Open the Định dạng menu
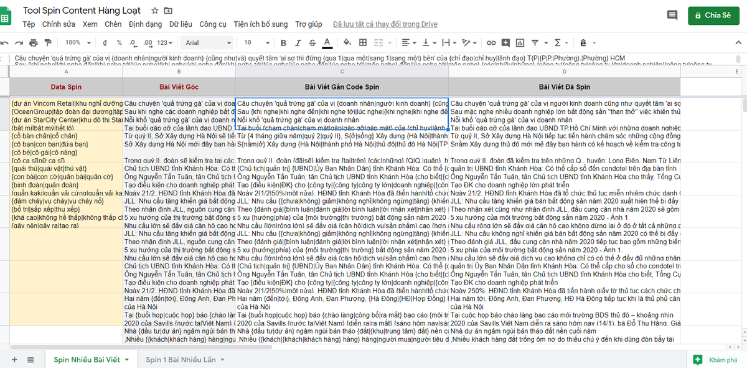 [x=145, y=24]
